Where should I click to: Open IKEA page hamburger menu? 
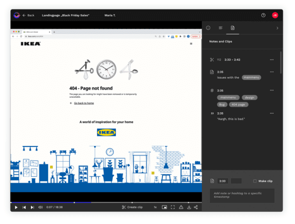pyautogui.click(x=191, y=43)
